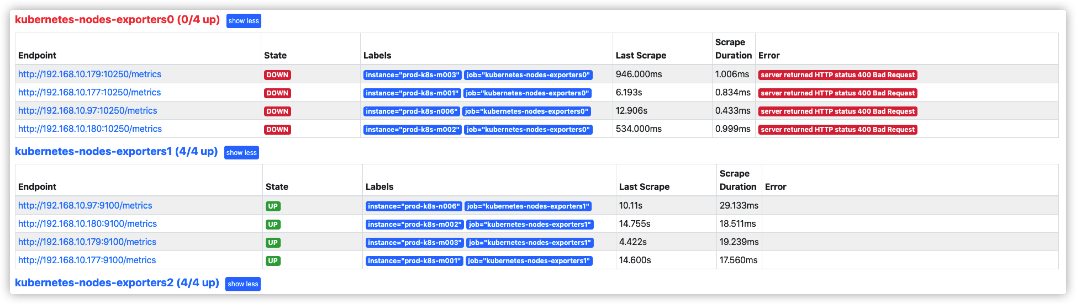Open endpoint http://192.168.10.177:9100/metrics
This screenshot has height=304, width=1076.
pyautogui.click(x=87, y=260)
